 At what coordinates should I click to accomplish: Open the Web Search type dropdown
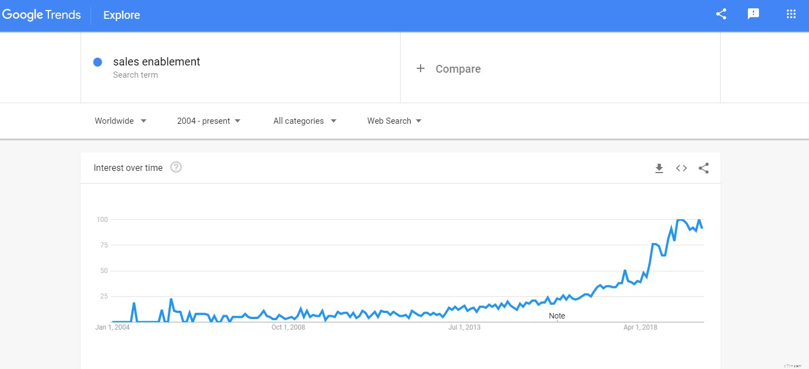click(394, 120)
